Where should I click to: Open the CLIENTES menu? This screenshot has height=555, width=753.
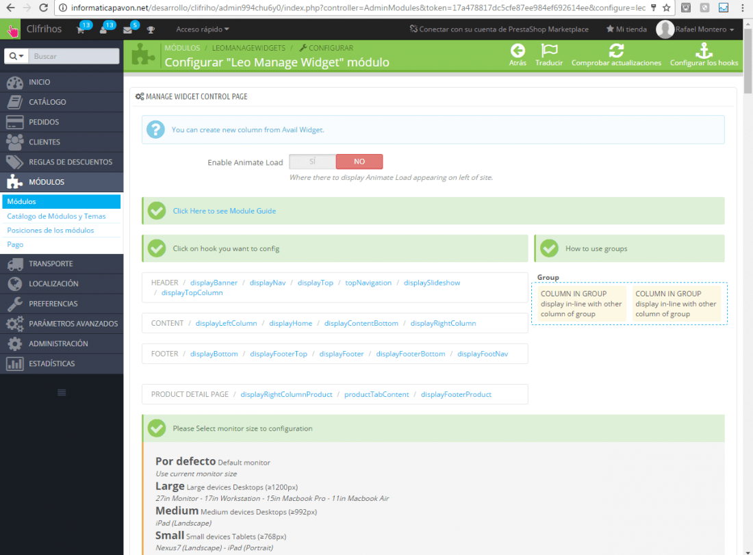click(x=62, y=142)
